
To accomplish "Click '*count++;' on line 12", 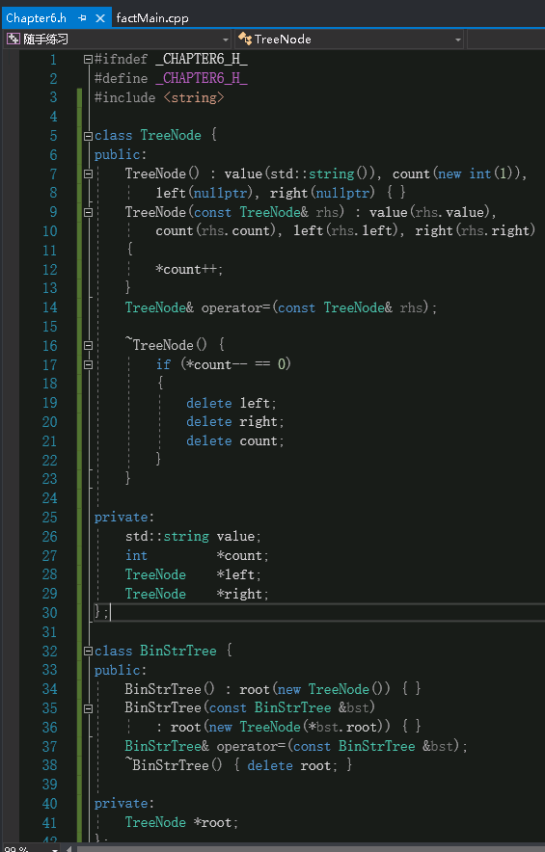I will 189,270.
